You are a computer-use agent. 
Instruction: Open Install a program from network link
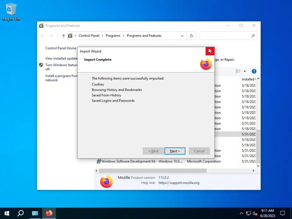point(61,78)
